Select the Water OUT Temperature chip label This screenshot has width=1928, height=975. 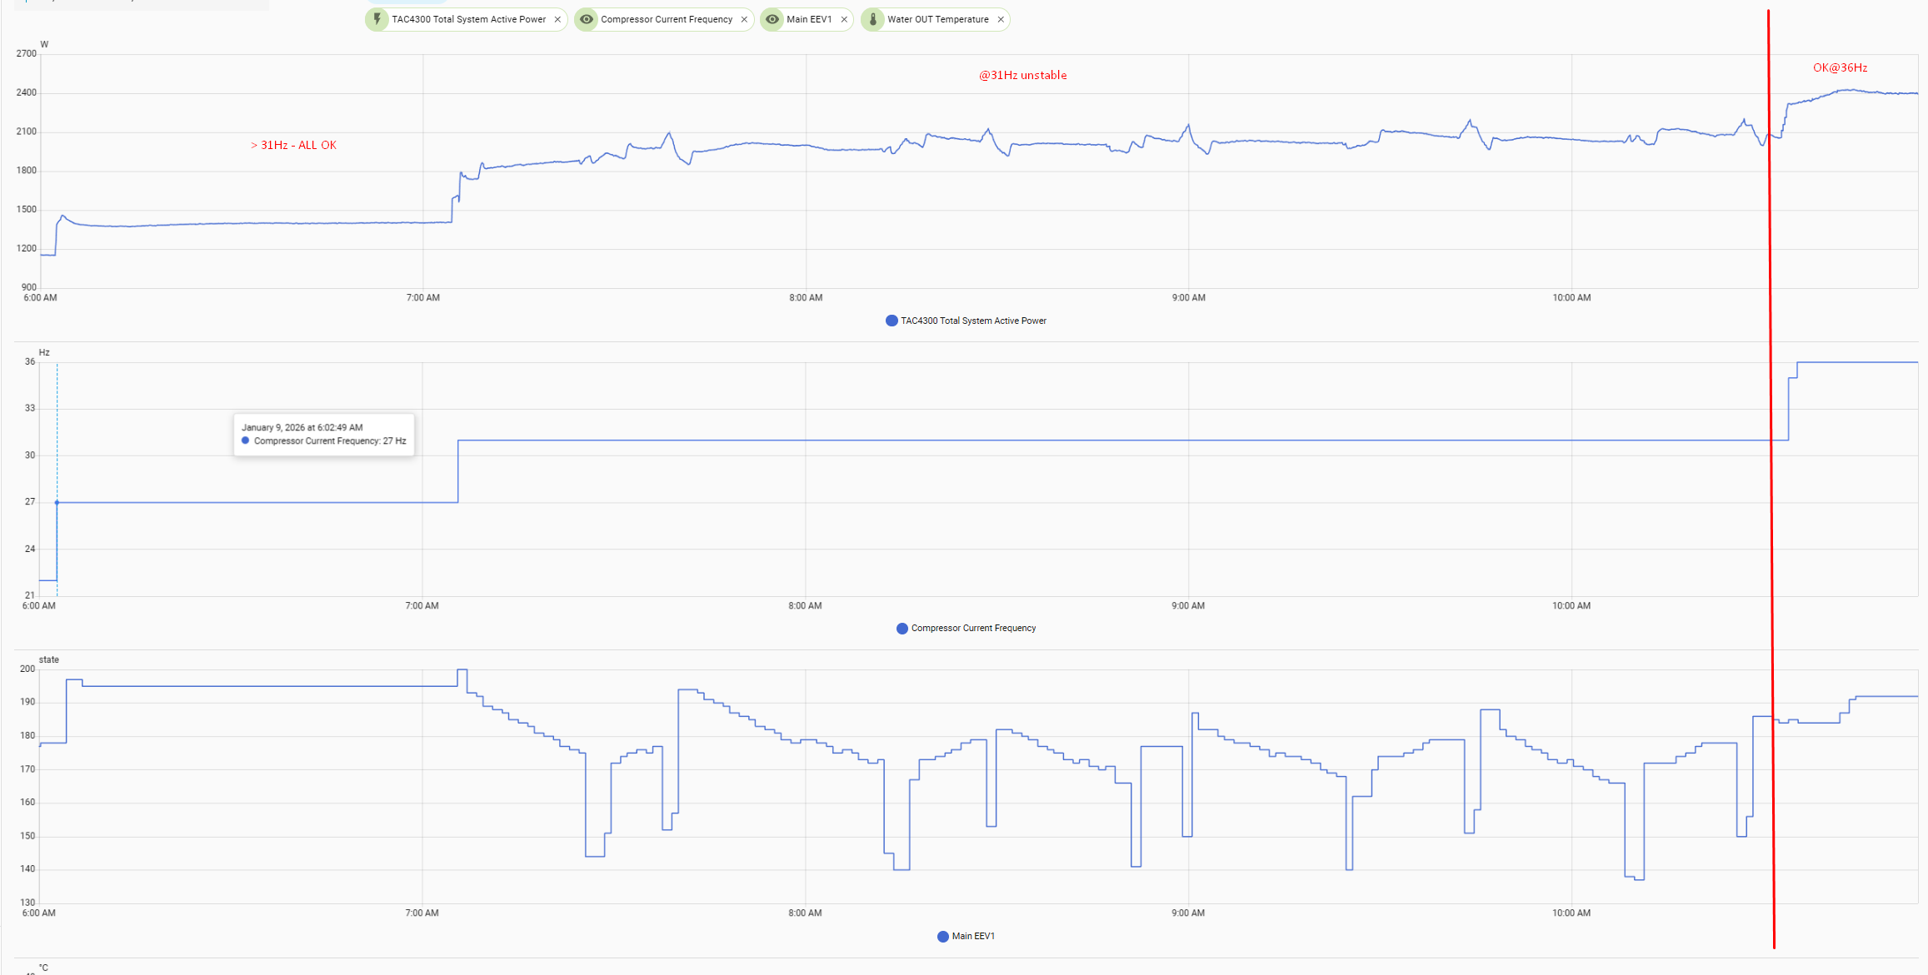937,19
